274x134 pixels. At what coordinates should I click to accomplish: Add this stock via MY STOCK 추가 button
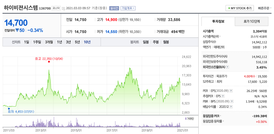point(240,8)
